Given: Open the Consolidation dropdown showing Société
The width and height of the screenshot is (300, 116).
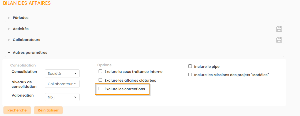Looking at the screenshot, I should (62, 73).
